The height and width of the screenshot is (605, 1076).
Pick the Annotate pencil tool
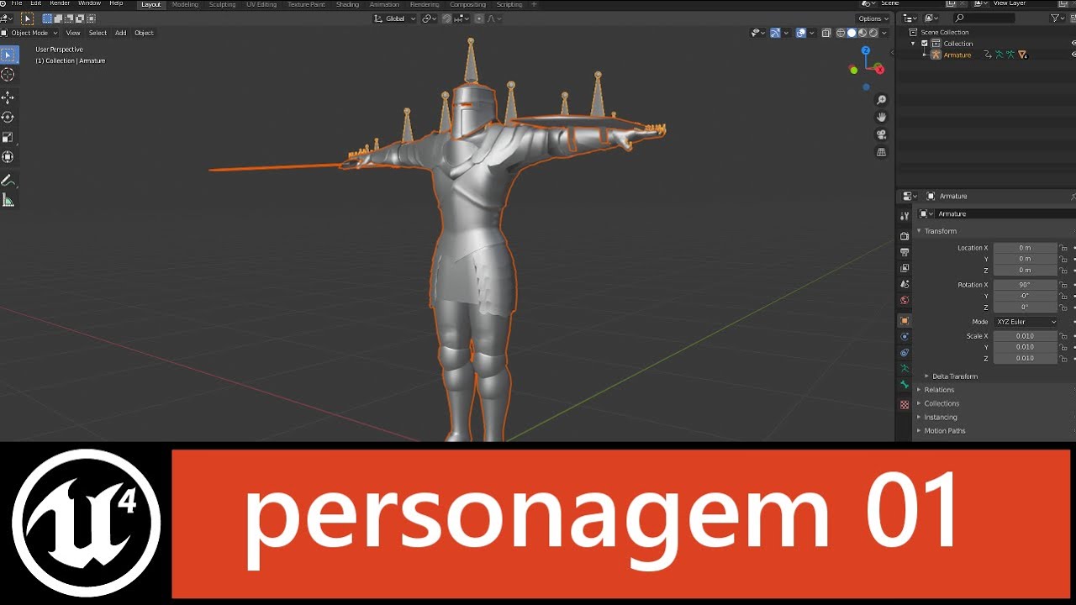[x=8, y=181]
